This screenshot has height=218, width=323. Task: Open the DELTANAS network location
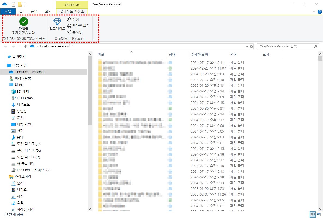tap(25, 98)
